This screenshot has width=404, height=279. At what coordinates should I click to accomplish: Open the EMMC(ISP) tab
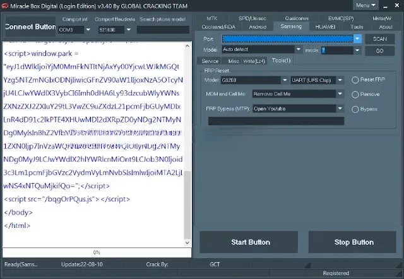[341, 18]
